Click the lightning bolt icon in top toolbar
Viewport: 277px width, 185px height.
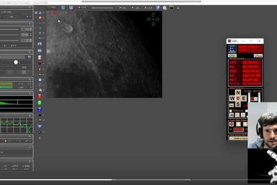point(158,8)
